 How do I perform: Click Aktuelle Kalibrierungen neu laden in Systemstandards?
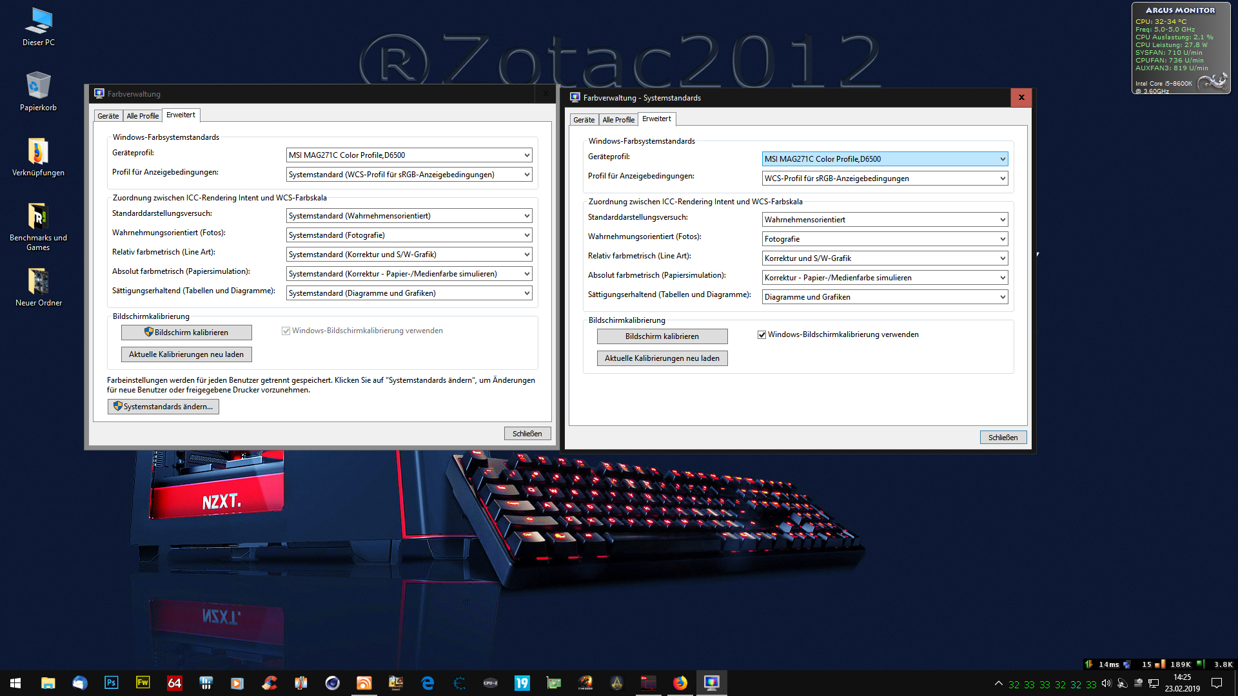[662, 358]
